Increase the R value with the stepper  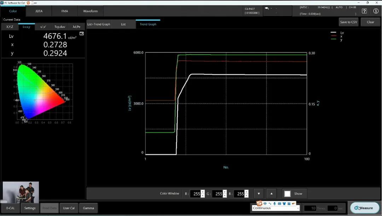[x=203, y=192]
